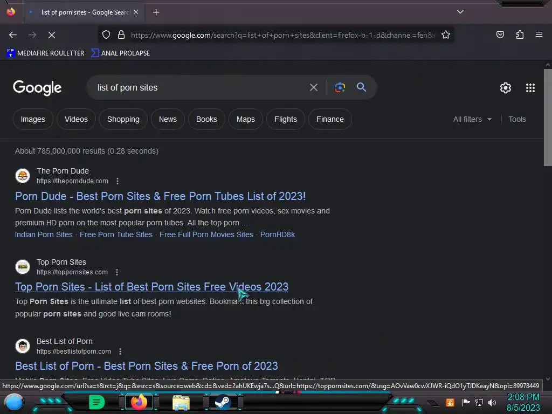Click the results count text

(87, 151)
